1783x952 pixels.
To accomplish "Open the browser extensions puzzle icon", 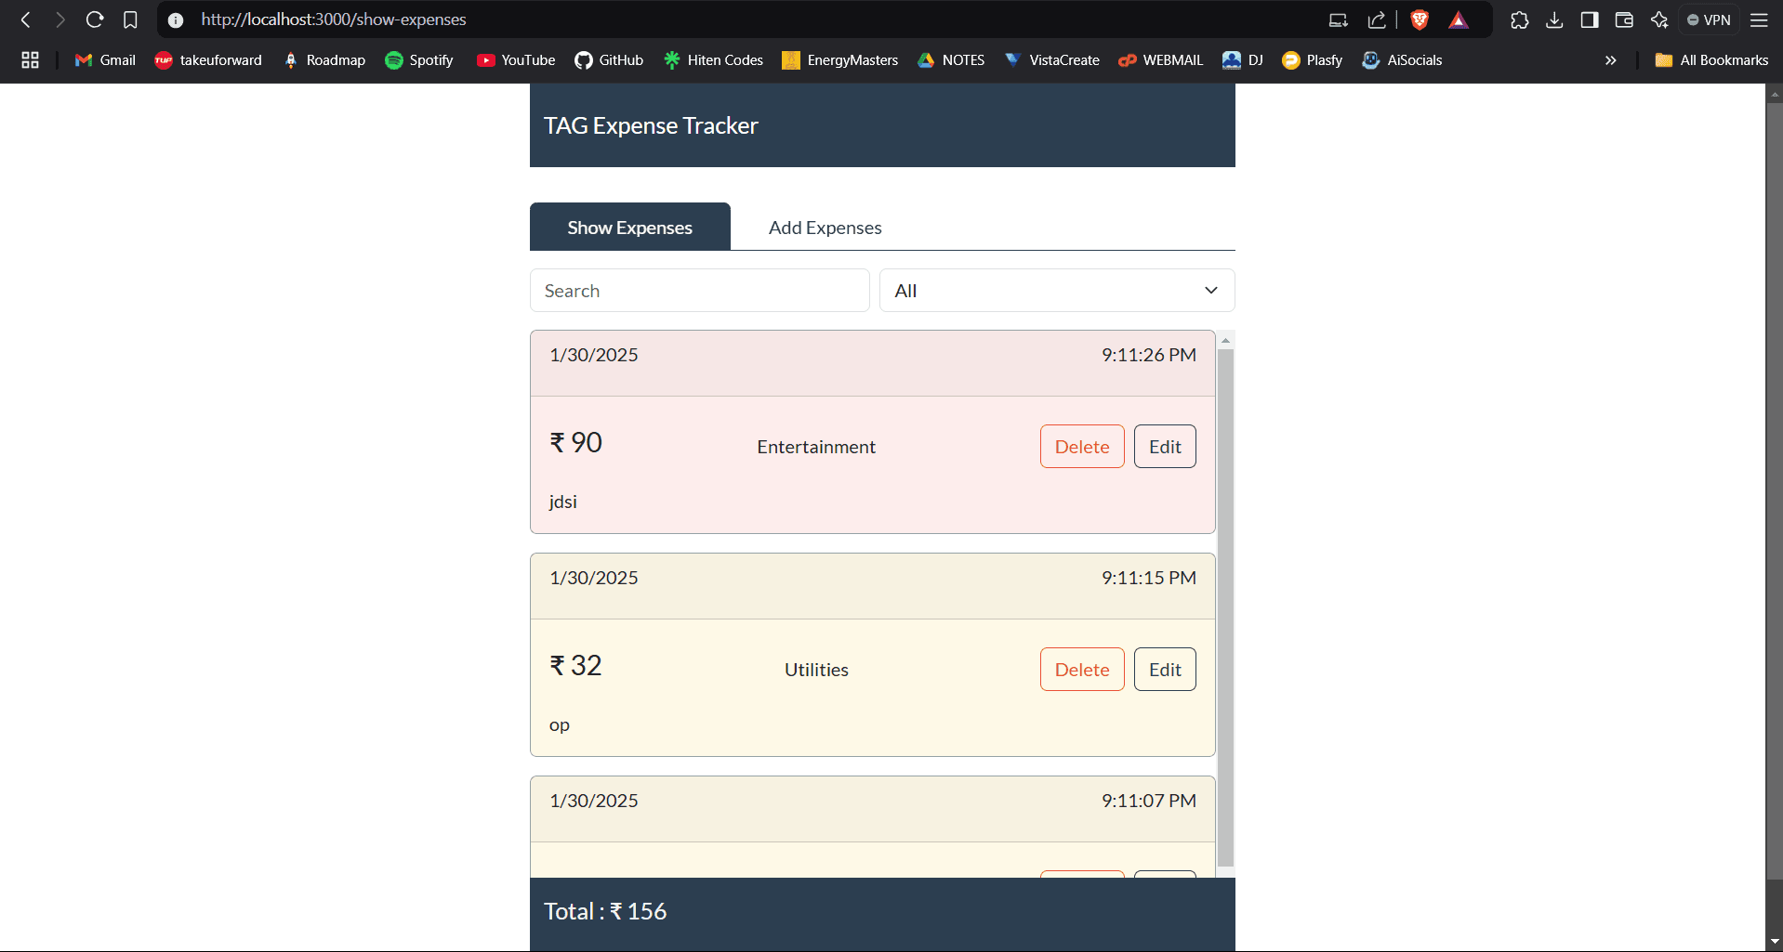I will pyautogui.click(x=1519, y=20).
